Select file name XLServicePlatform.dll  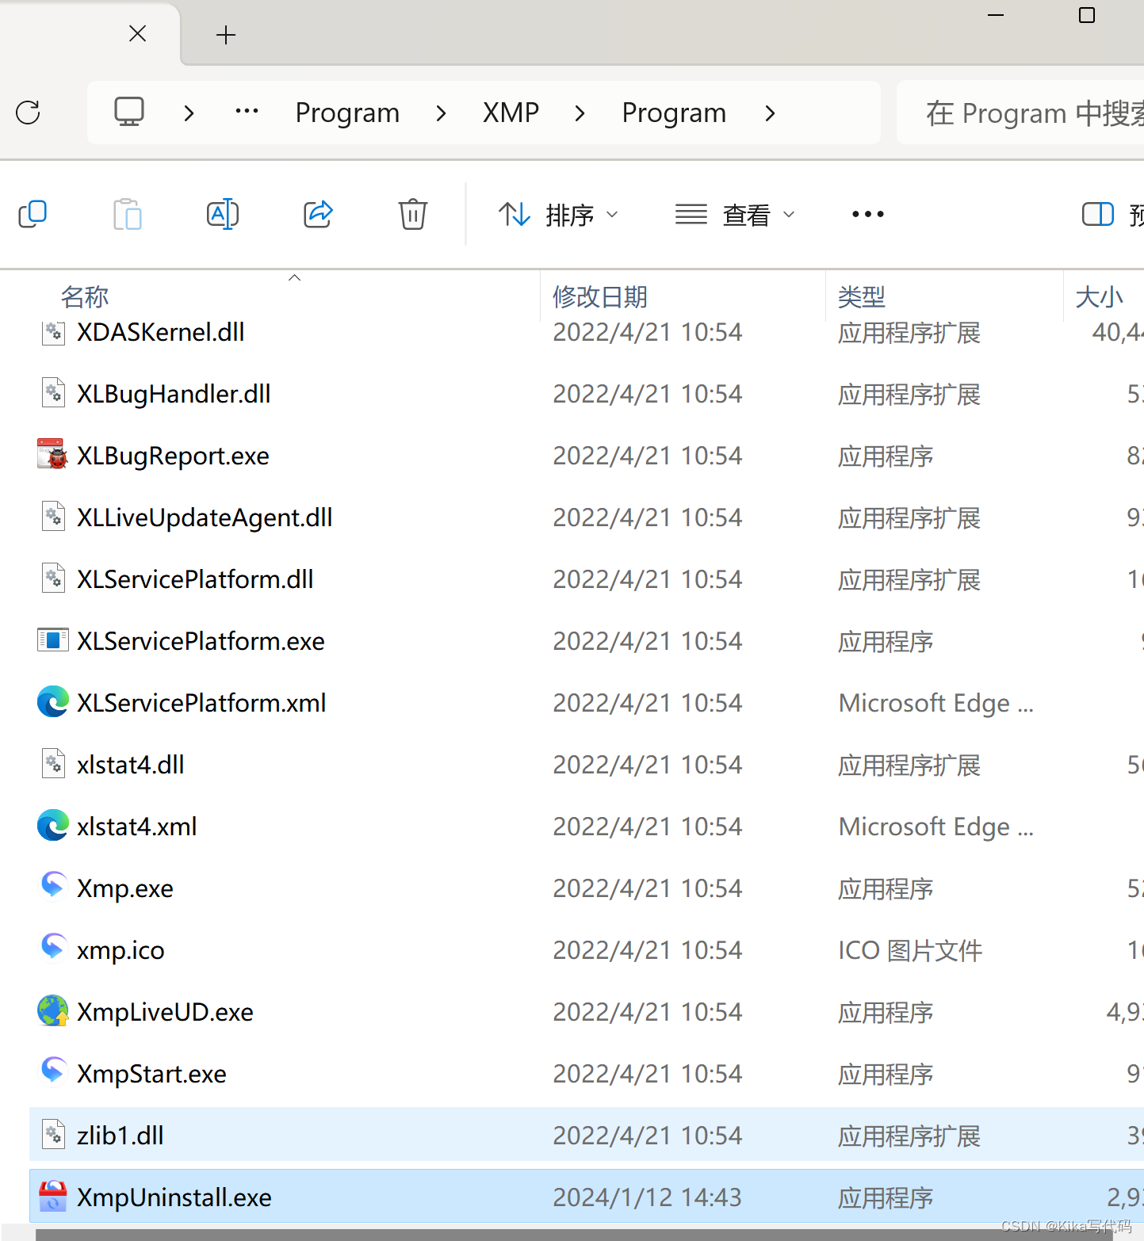[195, 579]
